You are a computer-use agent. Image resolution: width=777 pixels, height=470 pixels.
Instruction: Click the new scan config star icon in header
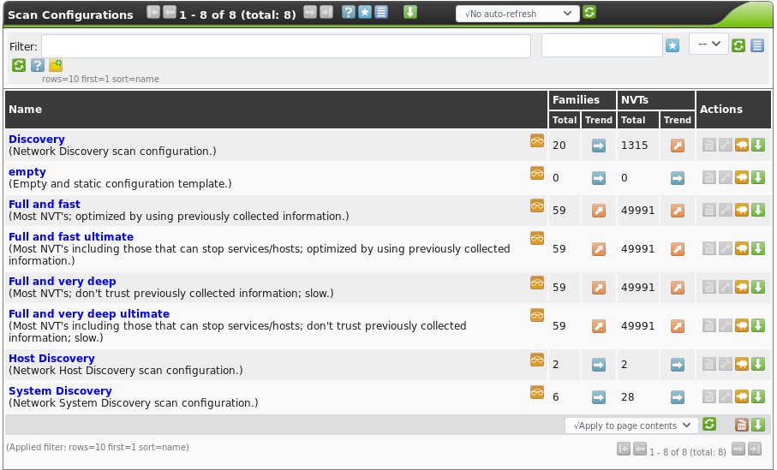point(365,12)
